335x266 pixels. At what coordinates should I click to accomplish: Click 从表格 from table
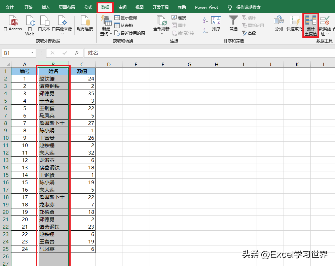(124, 25)
